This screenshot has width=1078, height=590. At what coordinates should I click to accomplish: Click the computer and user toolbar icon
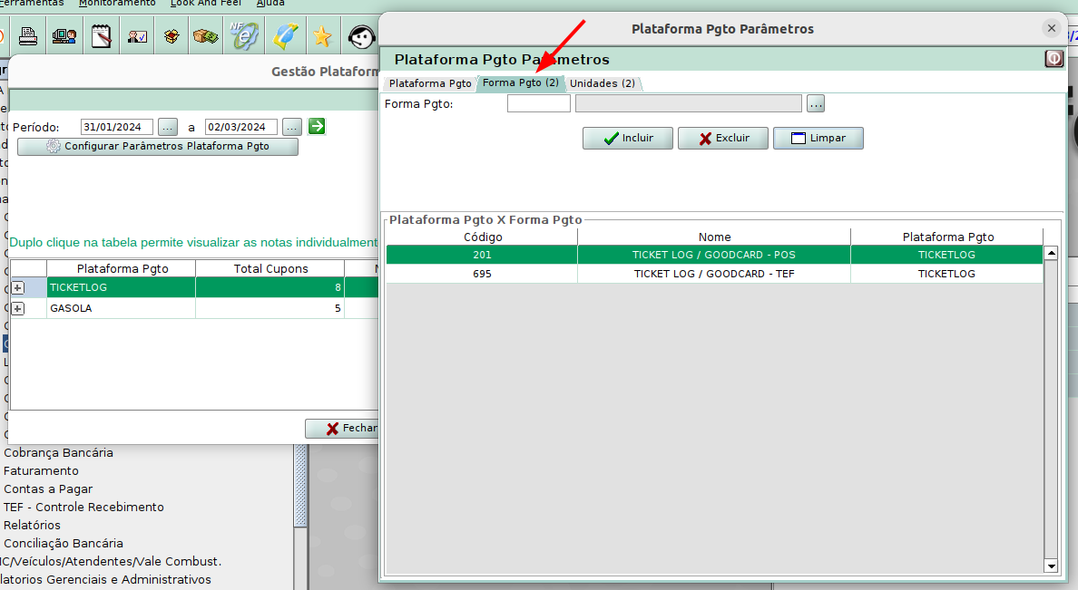(x=64, y=37)
